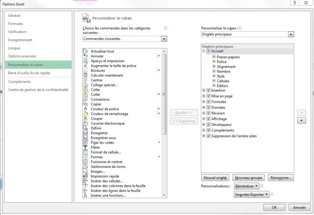Viewport: 314px width, 215px height.
Task: Click the Centrer alignment icon
Action: click(x=86, y=80)
